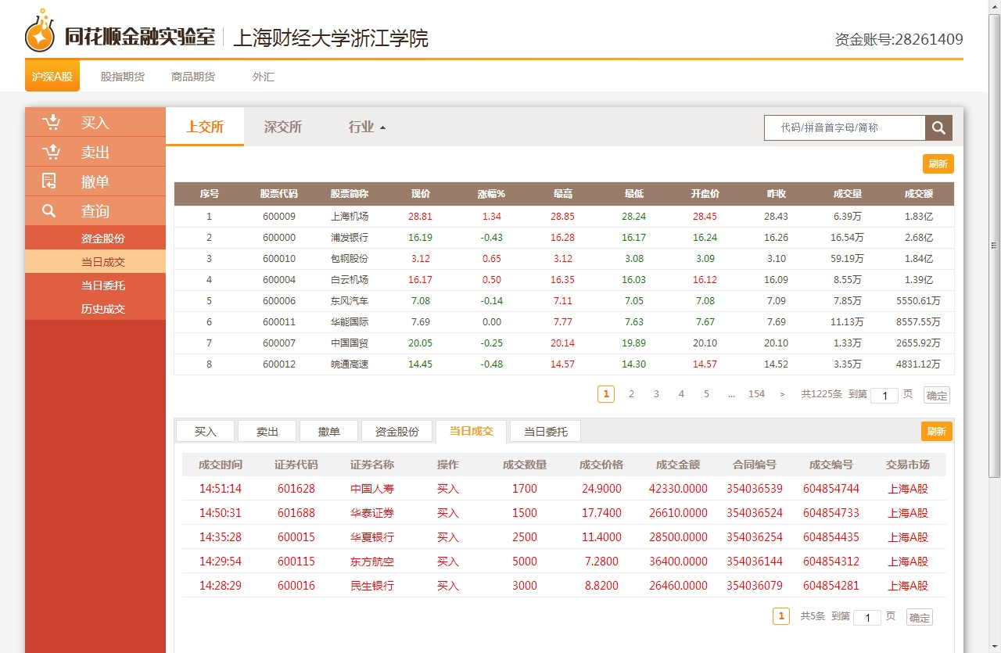Open the 股指期货 menu tab

pyautogui.click(x=123, y=77)
